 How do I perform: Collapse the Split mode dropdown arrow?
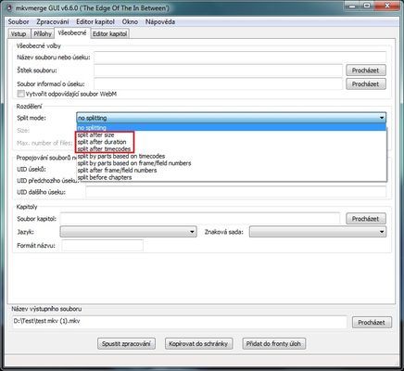[382, 118]
